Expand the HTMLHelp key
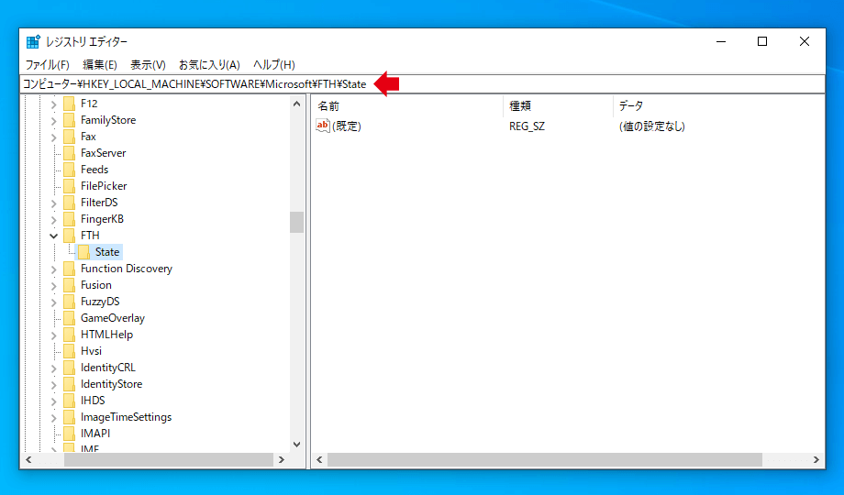The width and height of the screenshot is (844, 495). click(x=53, y=335)
